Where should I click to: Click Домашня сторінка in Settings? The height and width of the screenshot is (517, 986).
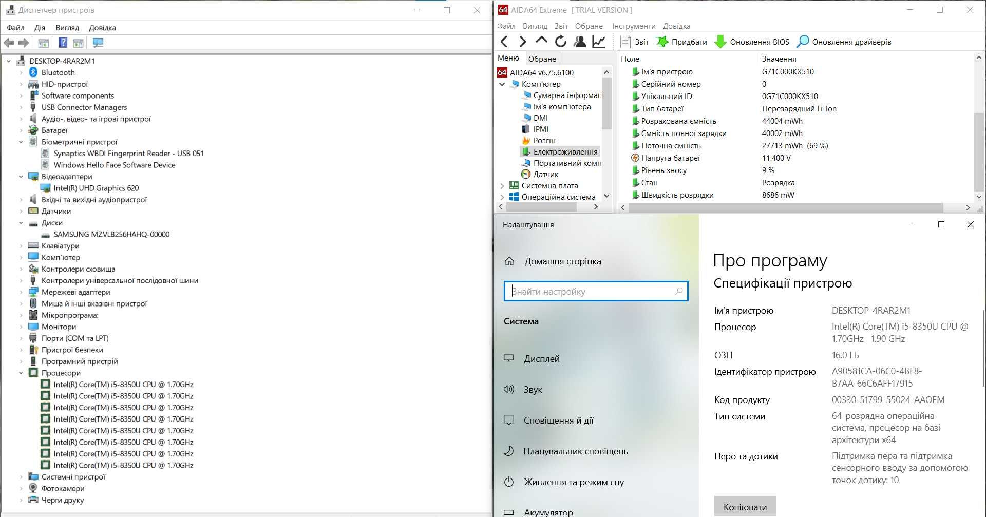tap(562, 261)
